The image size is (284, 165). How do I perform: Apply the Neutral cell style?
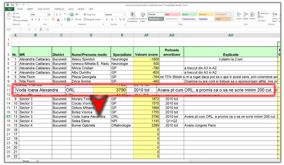pos(206,14)
